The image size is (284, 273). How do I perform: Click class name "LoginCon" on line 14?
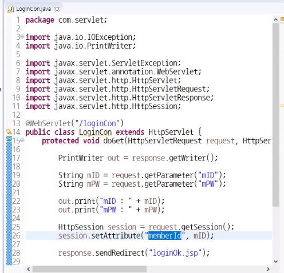pyautogui.click(x=95, y=132)
